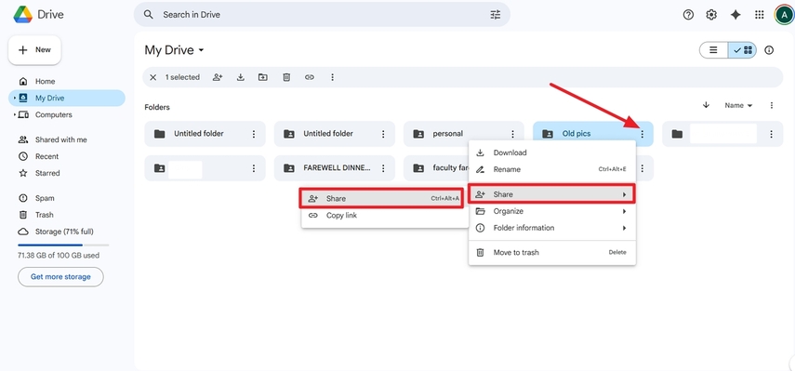Show the view details info icon
This screenshot has height=371, width=795.
pos(769,50)
